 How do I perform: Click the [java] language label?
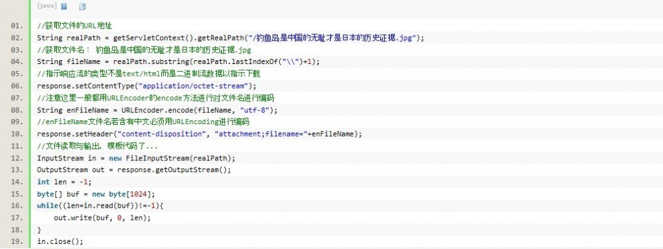(x=47, y=6)
